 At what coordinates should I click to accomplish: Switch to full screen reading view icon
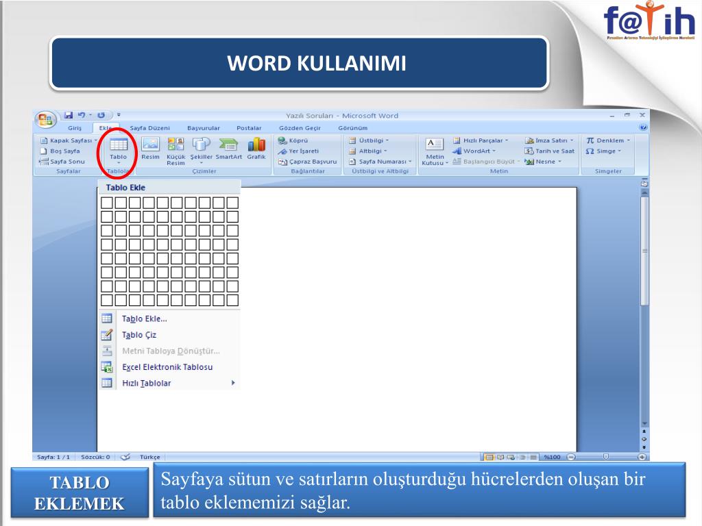click(x=500, y=457)
